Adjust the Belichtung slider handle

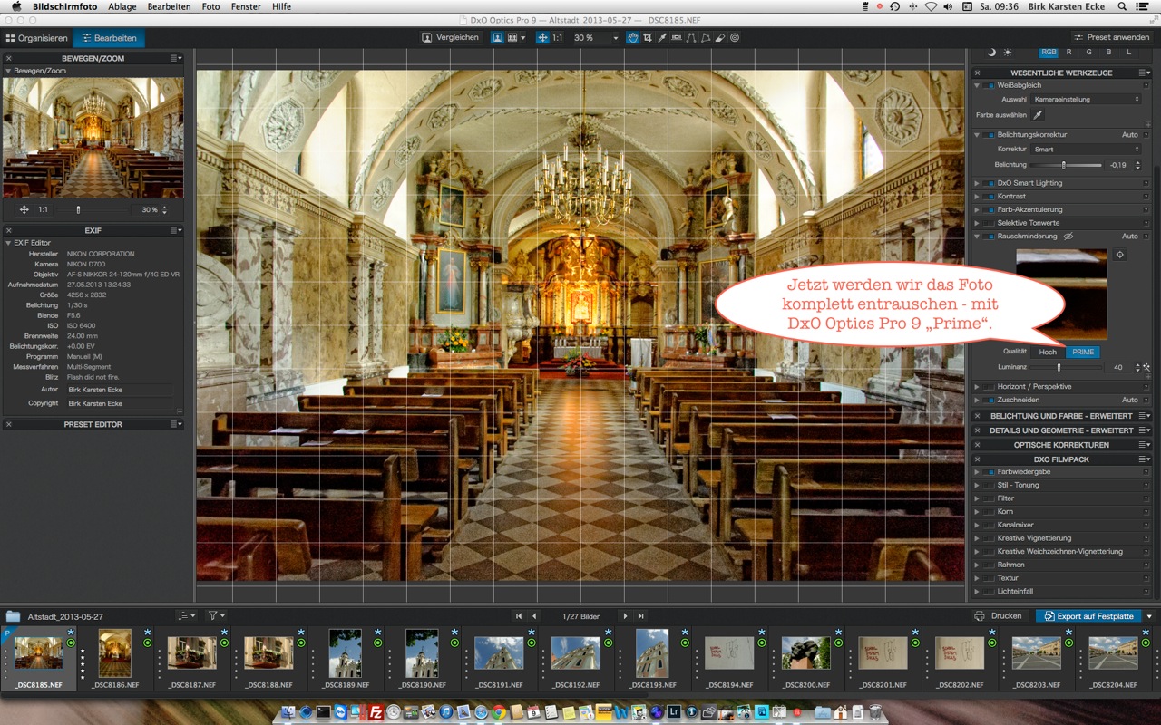pyautogui.click(x=1064, y=165)
